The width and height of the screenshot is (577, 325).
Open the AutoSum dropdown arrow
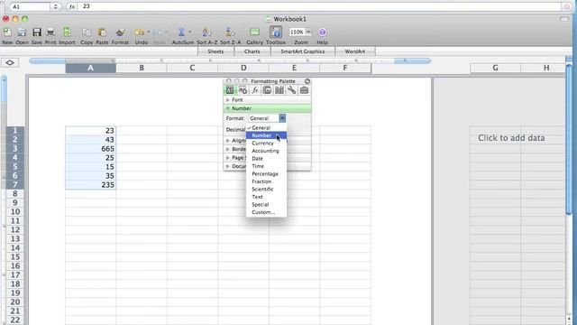tap(190, 32)
